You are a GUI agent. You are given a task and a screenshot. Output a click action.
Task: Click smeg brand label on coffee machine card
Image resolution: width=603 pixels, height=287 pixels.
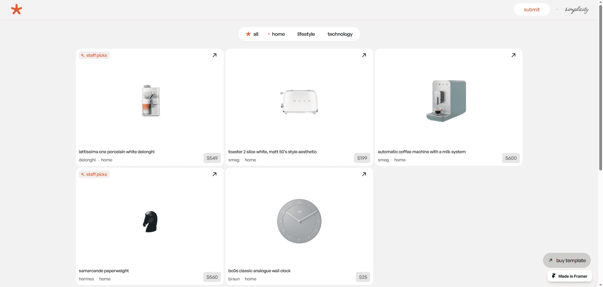click(x=383, y=160)
